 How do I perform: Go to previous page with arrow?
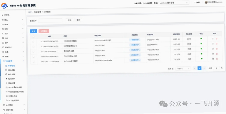tap(195, 68)
